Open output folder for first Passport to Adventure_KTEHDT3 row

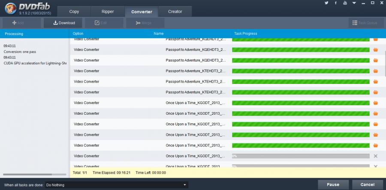click(x=375, y=71)
